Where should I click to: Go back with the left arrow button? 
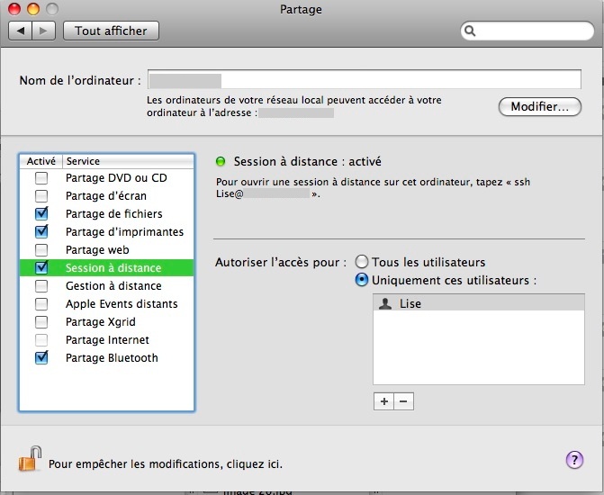[21, 31]
